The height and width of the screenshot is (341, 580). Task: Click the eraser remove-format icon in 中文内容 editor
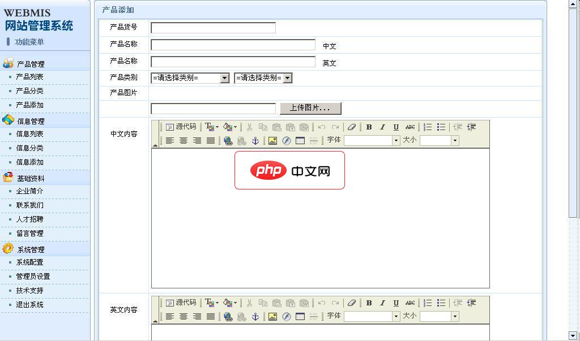(351, 127)
